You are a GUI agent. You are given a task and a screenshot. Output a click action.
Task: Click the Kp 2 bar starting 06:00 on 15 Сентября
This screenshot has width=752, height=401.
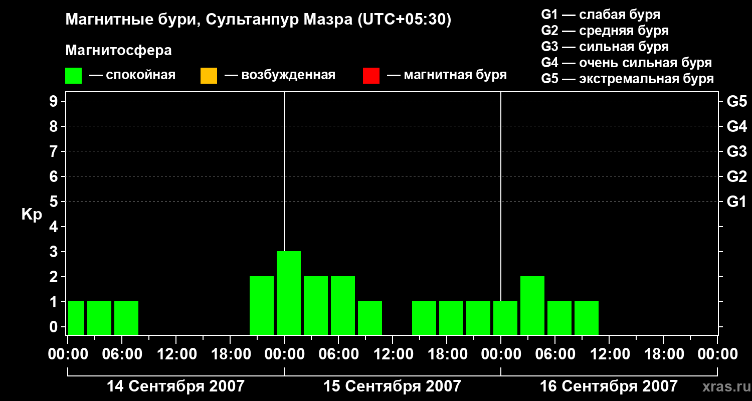343,305
